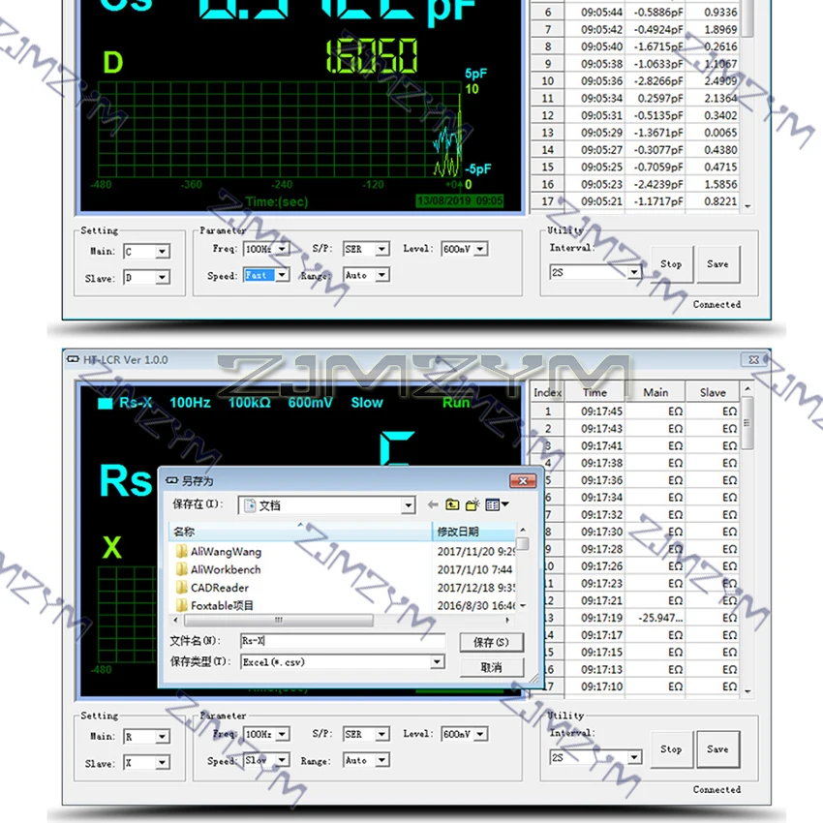Open the Speed dropdown showing Fast
This screenshot has height=823, width=823.
click(282, 275)
